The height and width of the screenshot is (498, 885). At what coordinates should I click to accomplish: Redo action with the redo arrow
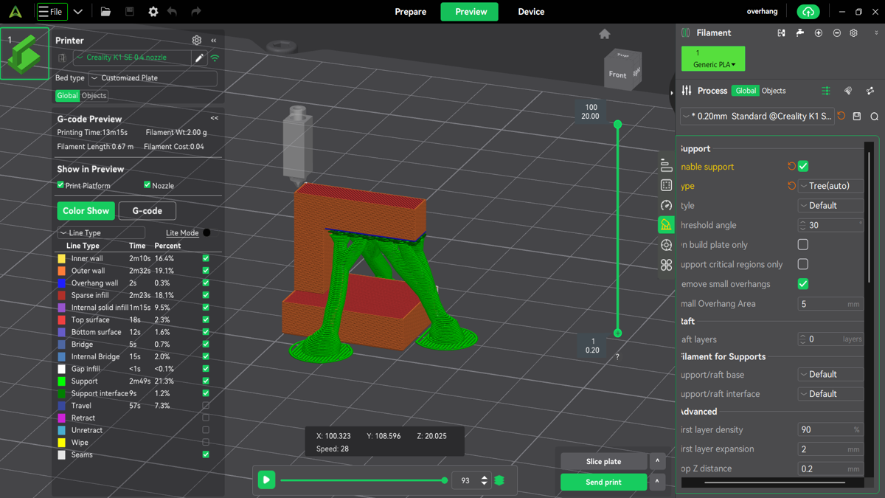click(x=196, y=12)
